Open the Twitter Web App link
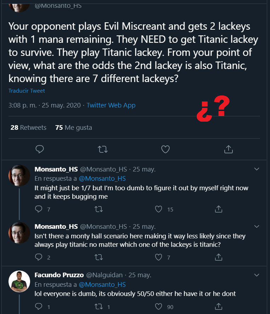 pyautogui.click(x=111, y=105)
